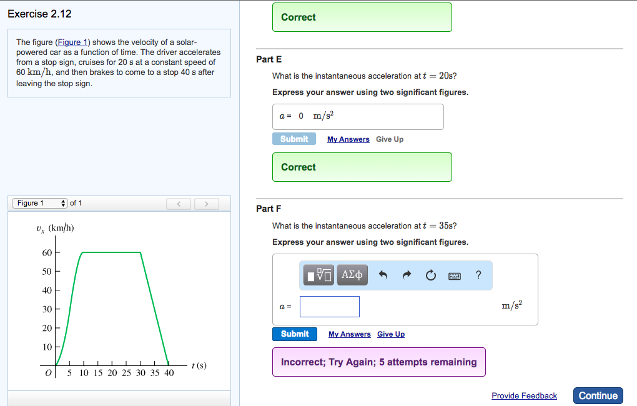Open the Greek symbols (ΑΣφ) palette
The width and height of the screenshot is (637, 406).
(351, 275)
